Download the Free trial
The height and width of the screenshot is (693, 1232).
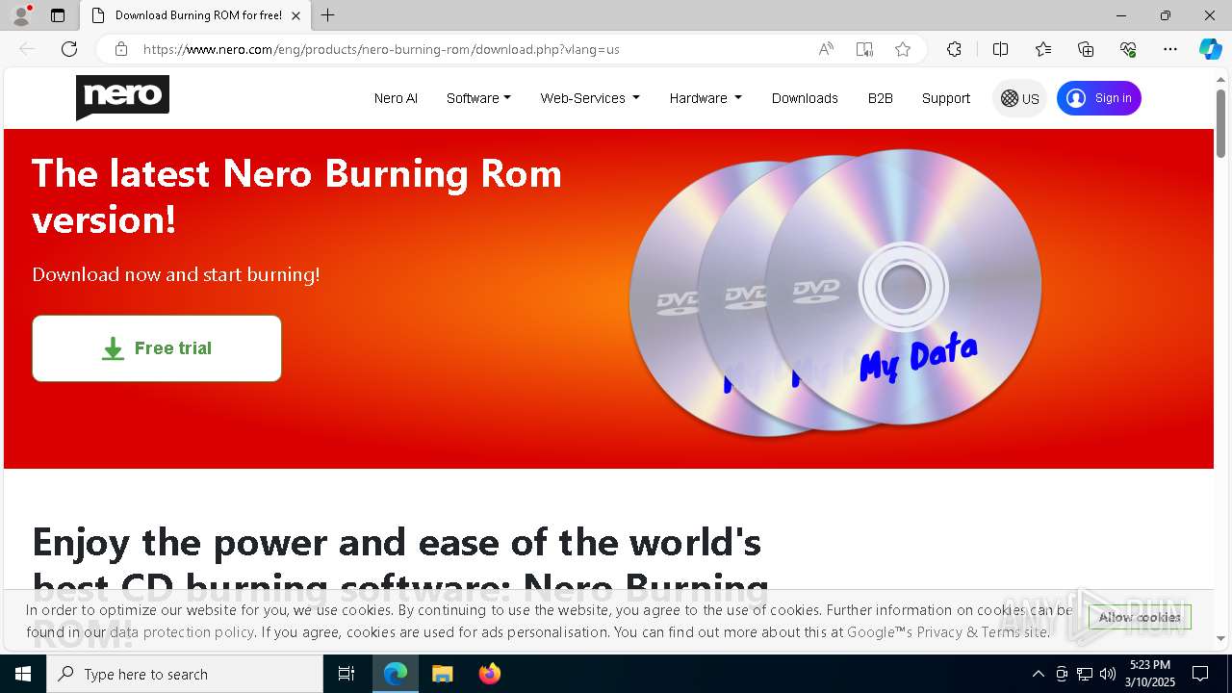tap(157, 348)
